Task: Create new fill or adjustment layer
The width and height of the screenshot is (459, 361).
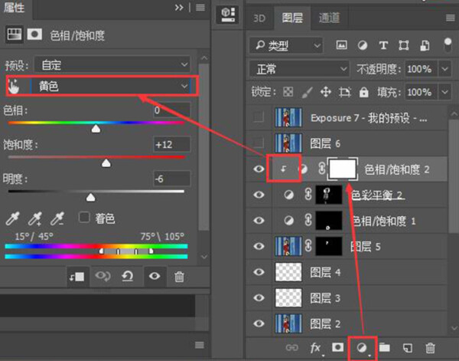Action: [362, 348]
